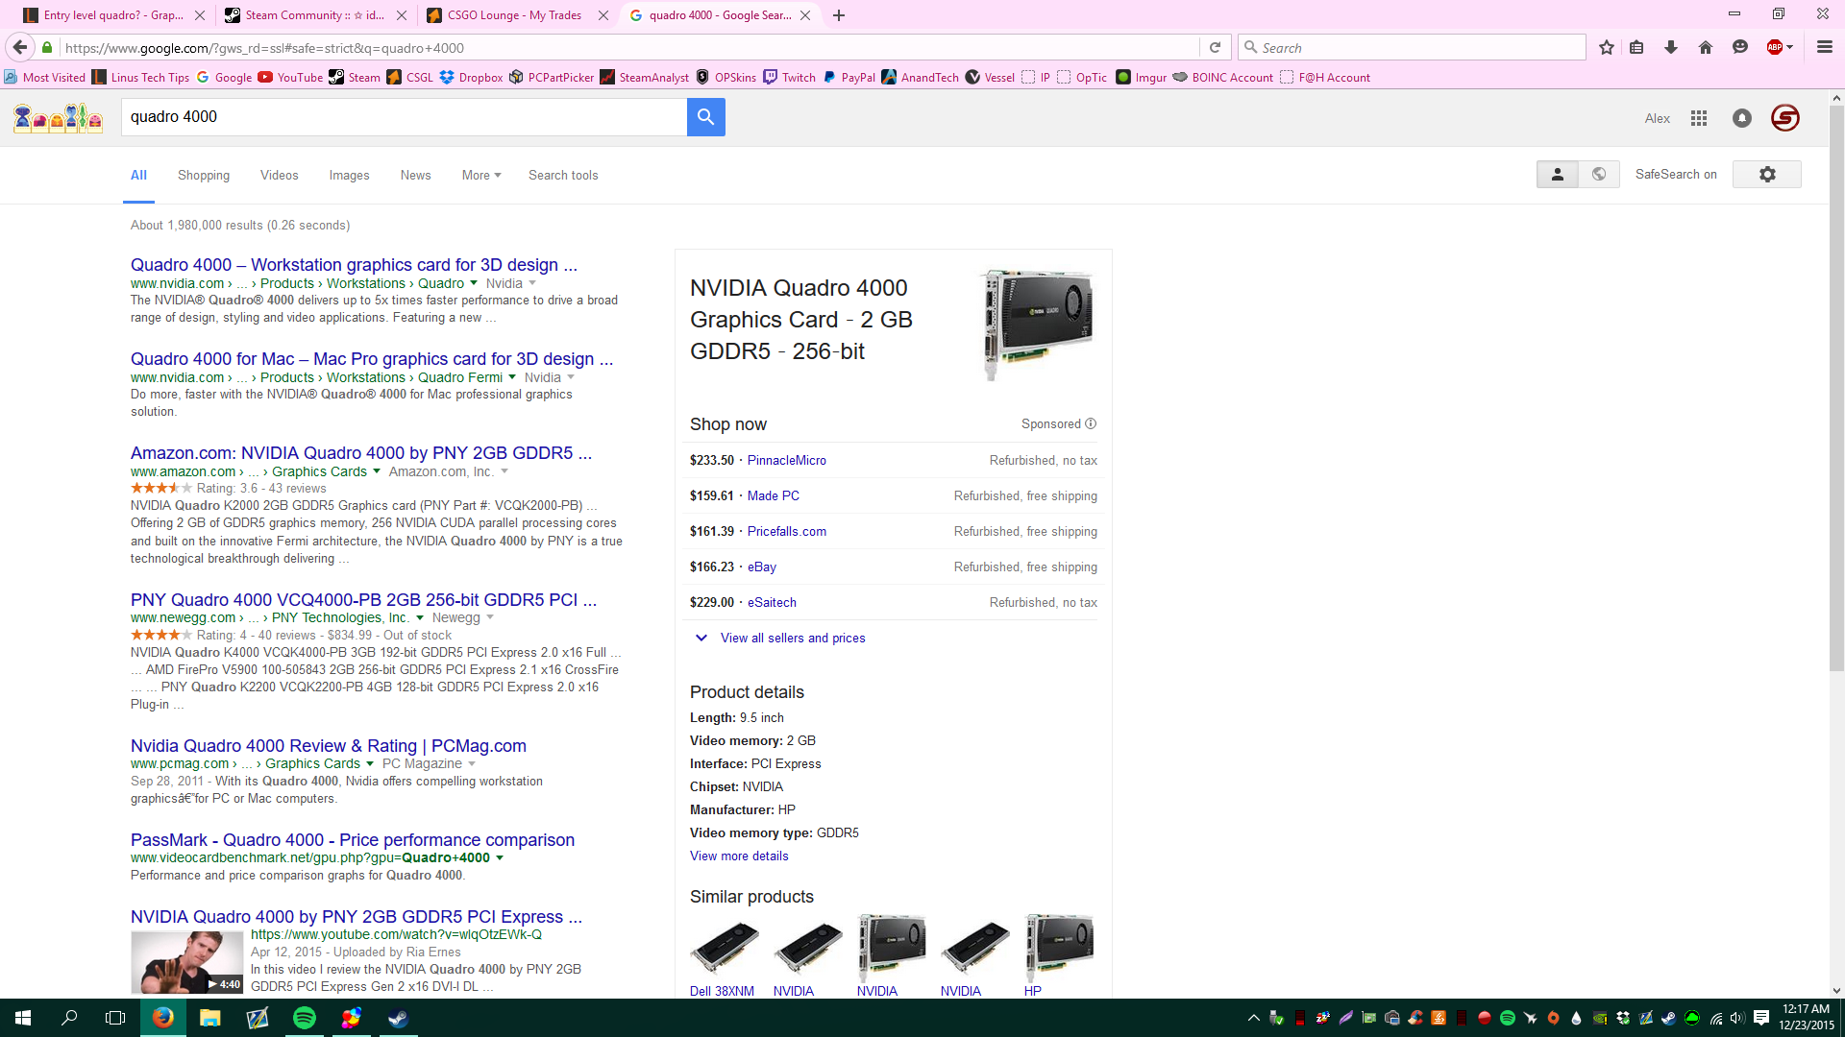Select the Videos search tab
The width and height of the screenshot is (1845, 1037).
(279, 175)
